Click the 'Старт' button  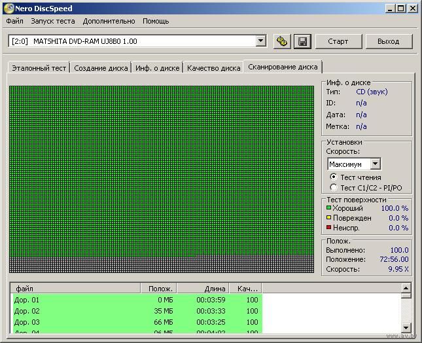[x=338, y=41]
